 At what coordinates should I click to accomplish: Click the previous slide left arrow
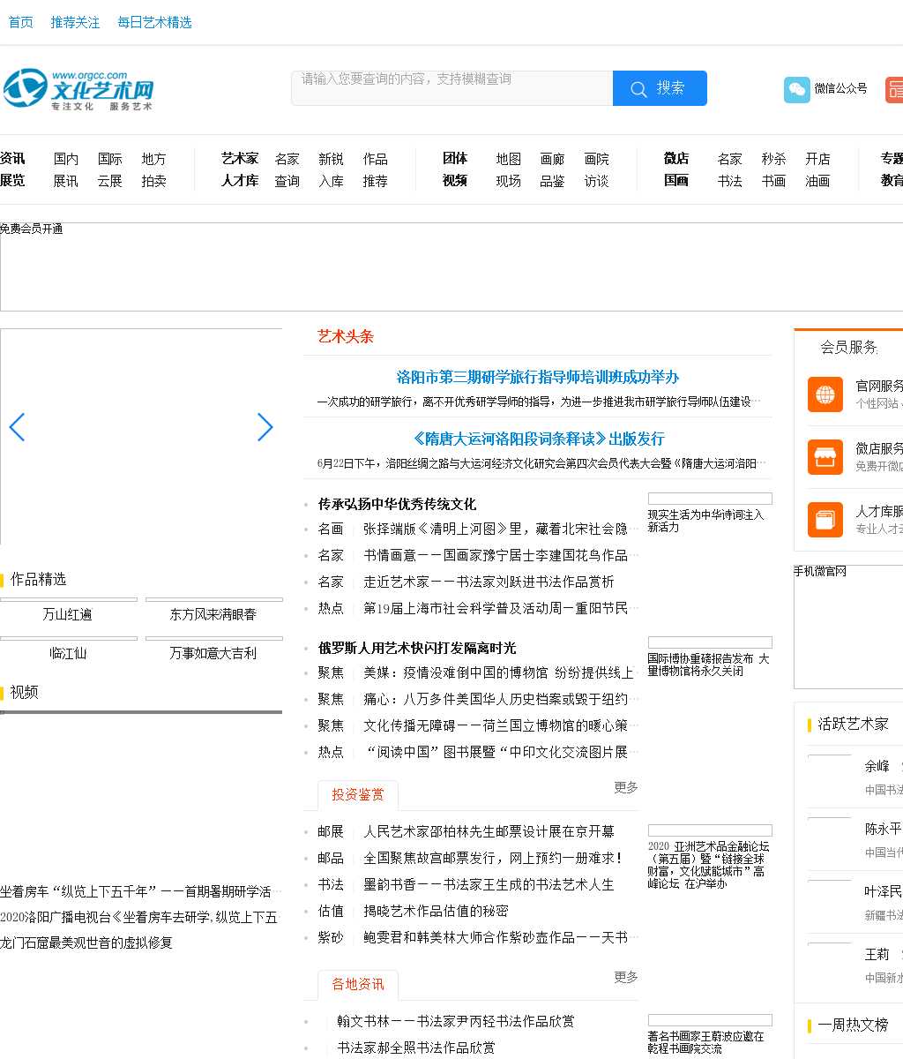[17, 427]
